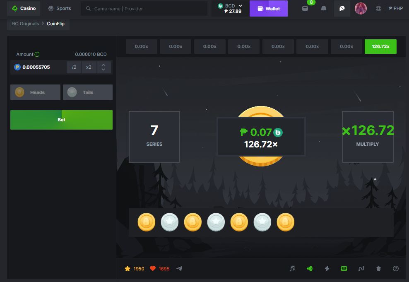Open live stats graph icon
The height and width of the screenshot is (282, 409).
click(361, 268)
